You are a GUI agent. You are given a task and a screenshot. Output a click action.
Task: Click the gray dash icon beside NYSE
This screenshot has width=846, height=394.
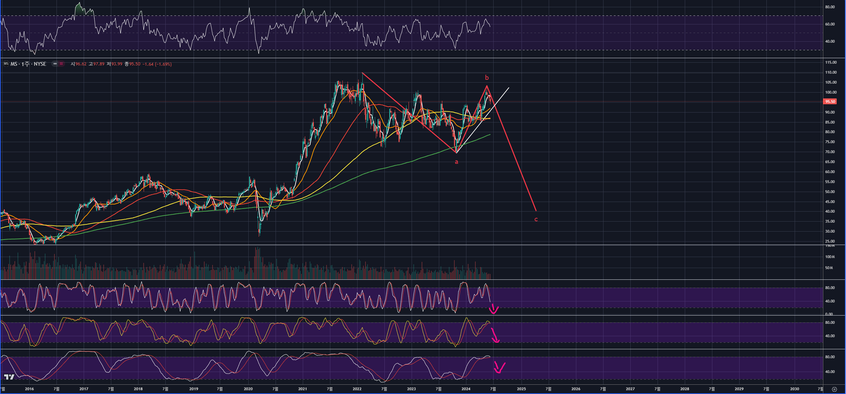(x=55, y=64)
